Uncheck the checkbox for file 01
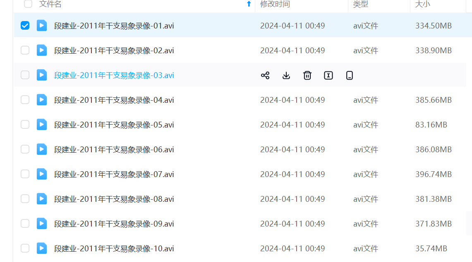The width and height of the screenshot is (472, 262). (x=25, y=26)
